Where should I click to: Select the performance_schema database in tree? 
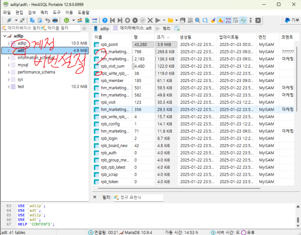tap(36, 72)
